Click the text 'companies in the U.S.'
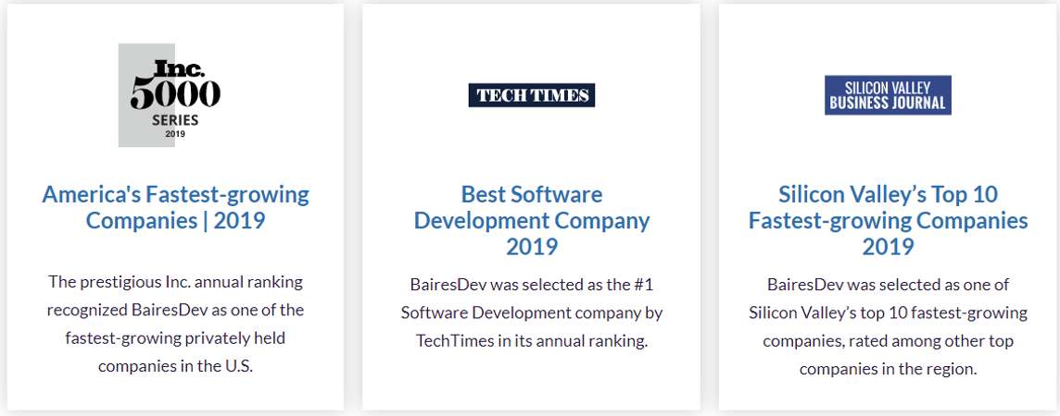The height and width of the screenshot is (416, 1060). 176,367
